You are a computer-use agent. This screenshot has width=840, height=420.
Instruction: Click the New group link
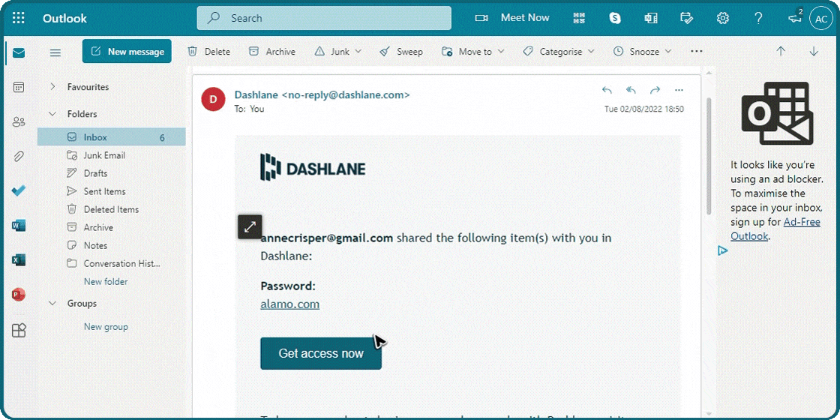(106, 327)
